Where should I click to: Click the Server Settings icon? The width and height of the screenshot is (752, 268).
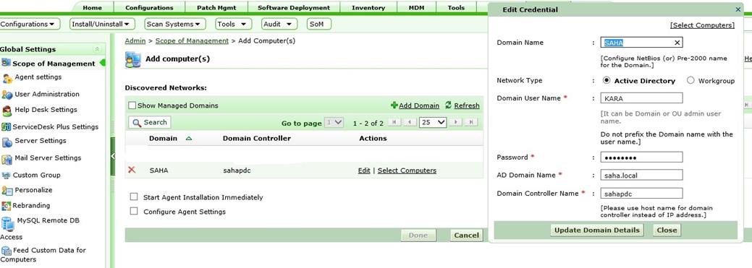pos(7,142)
